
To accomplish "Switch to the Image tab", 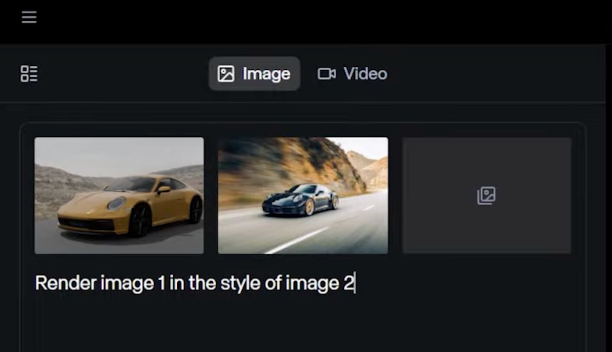I will pyautogui.click(x=254, y=74).
